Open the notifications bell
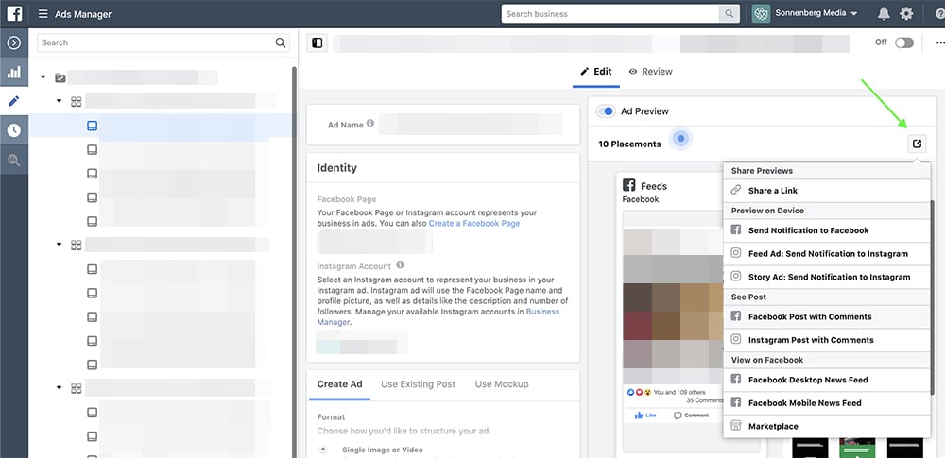This screenshot has height=458, width=945. tap(884, 14)
